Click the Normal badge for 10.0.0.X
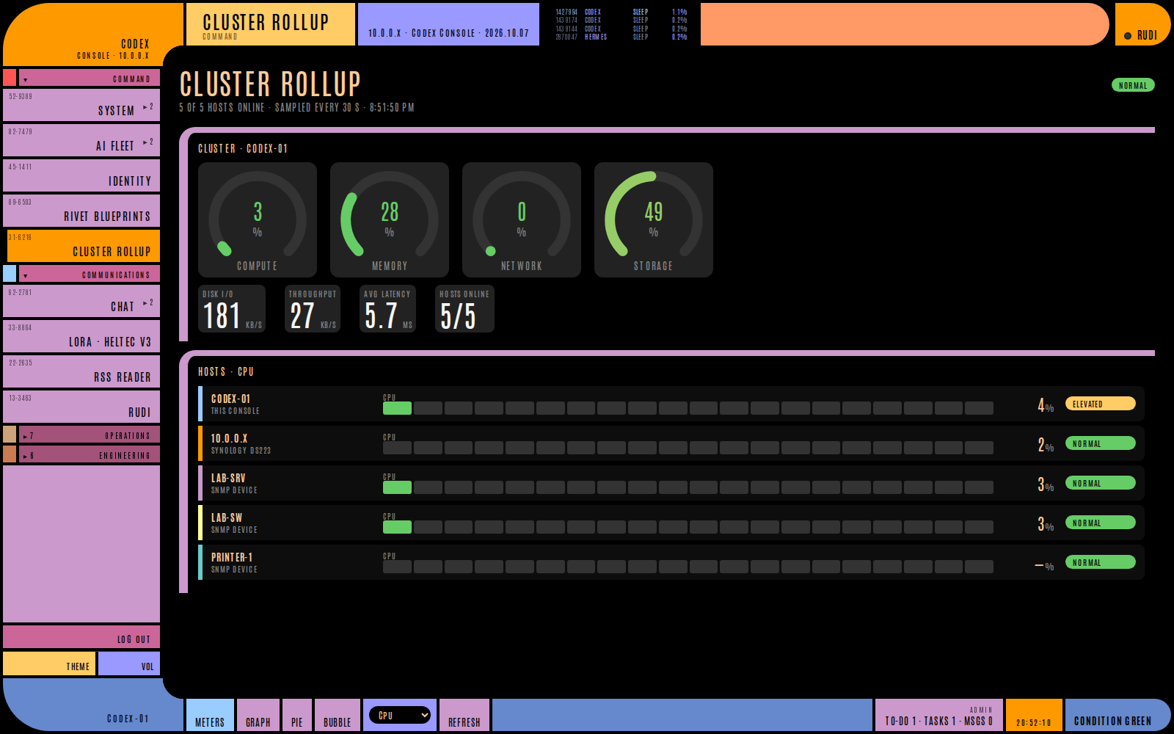 point(1101,443)
